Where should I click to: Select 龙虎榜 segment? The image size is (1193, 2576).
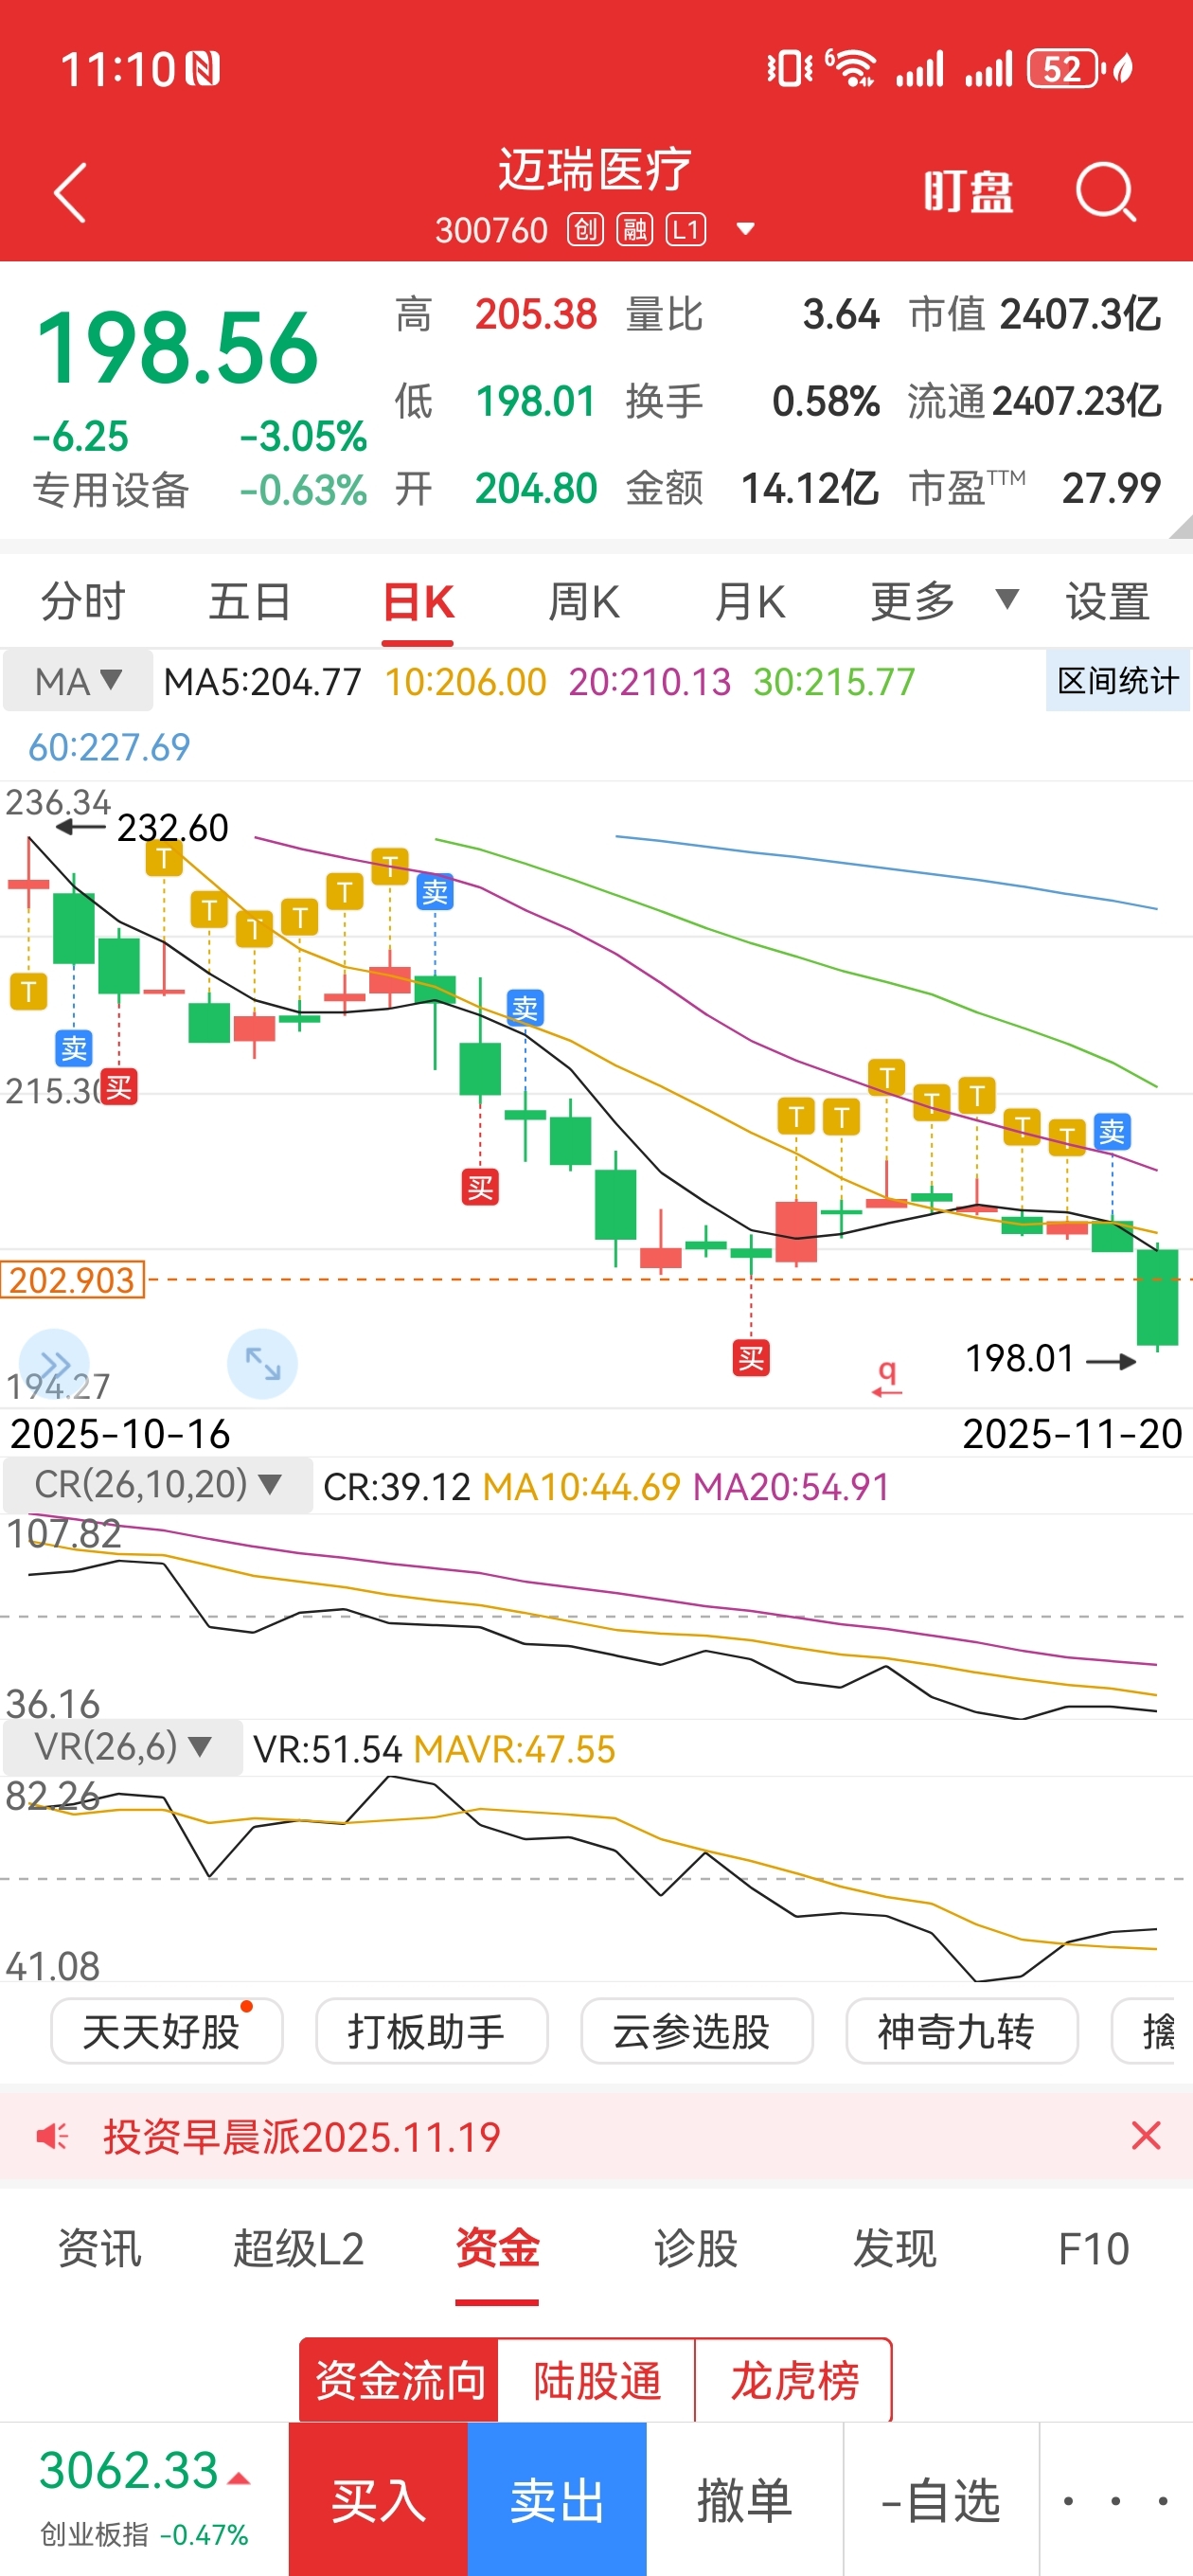pos(794,2379)
